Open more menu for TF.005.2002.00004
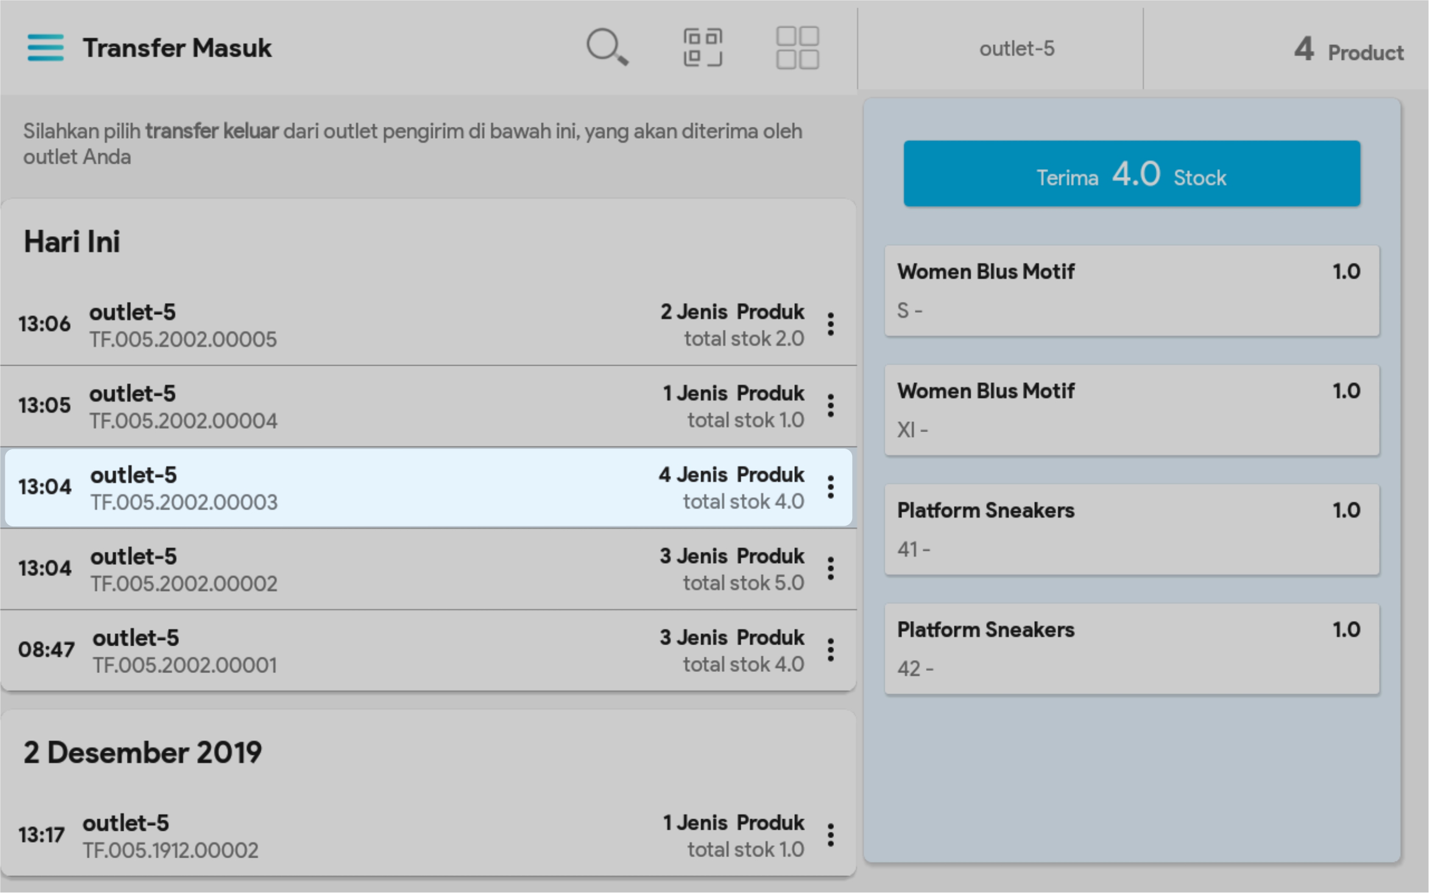The image size is (1429, 893). pyautogui.click(x=831, y=406)
